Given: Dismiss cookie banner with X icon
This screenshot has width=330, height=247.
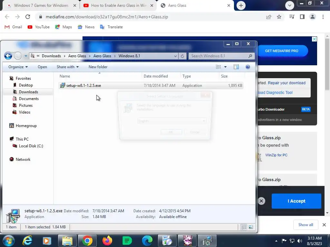Looking at the screenshot, I should point(261,201).
